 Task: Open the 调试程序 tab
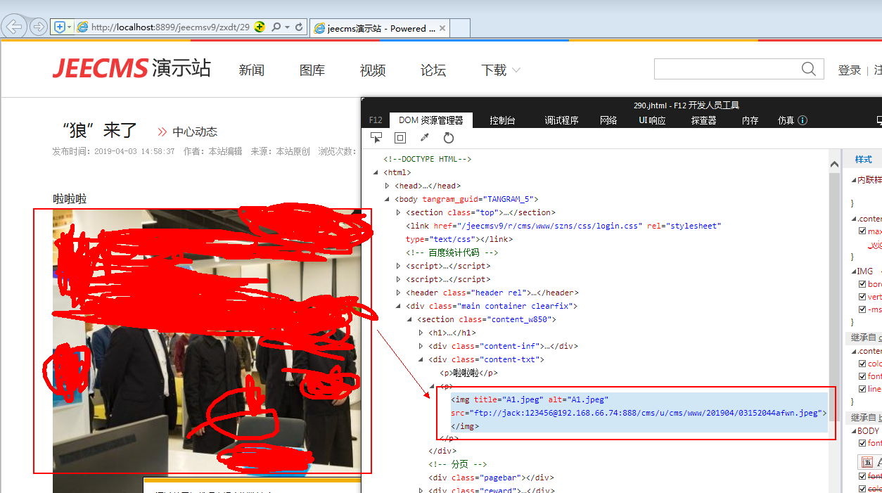(x=561, y=120)
